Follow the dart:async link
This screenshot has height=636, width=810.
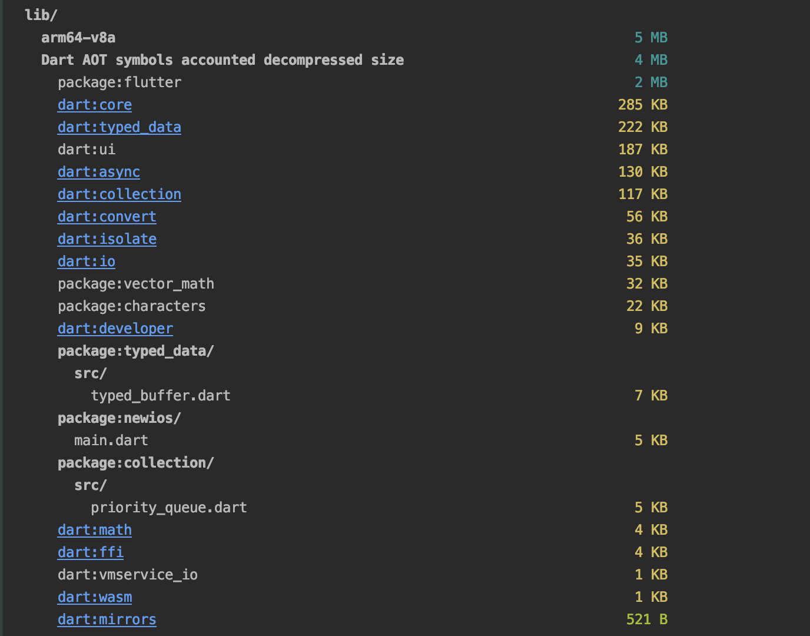click(x=99, y=172)
